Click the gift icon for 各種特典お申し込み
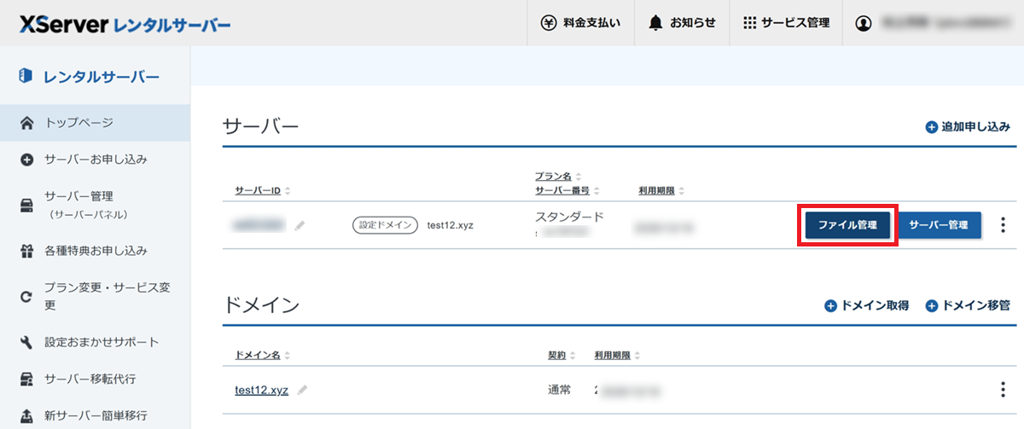 (x=26, y=251)
